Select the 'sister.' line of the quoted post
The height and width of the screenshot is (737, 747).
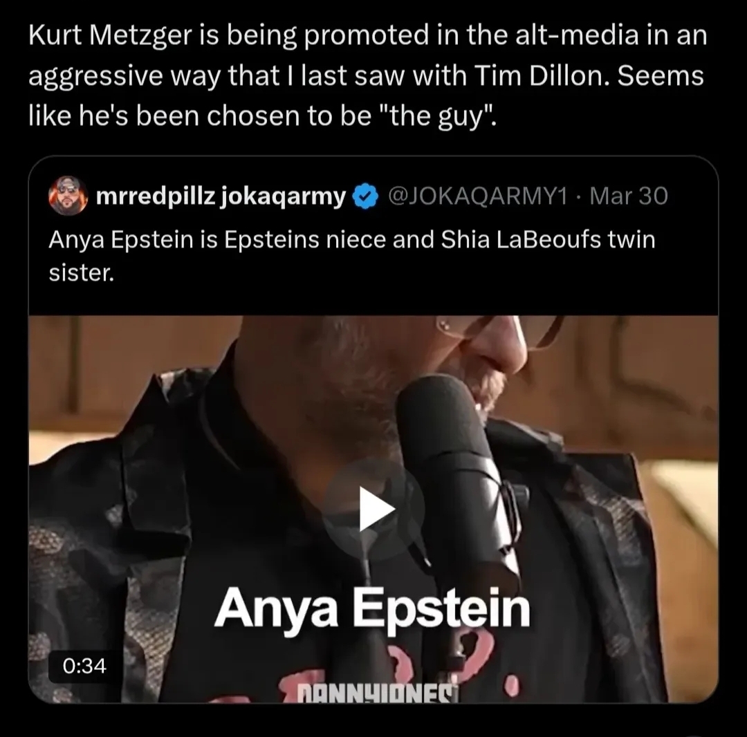pos(82,273)
